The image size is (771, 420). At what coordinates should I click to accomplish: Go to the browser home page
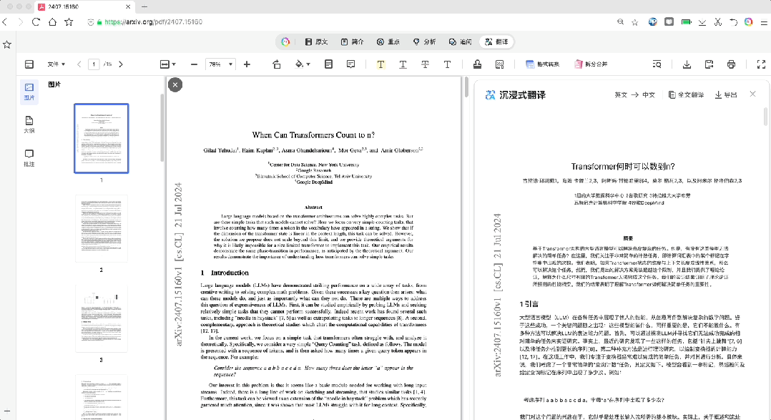coord(52,21)
